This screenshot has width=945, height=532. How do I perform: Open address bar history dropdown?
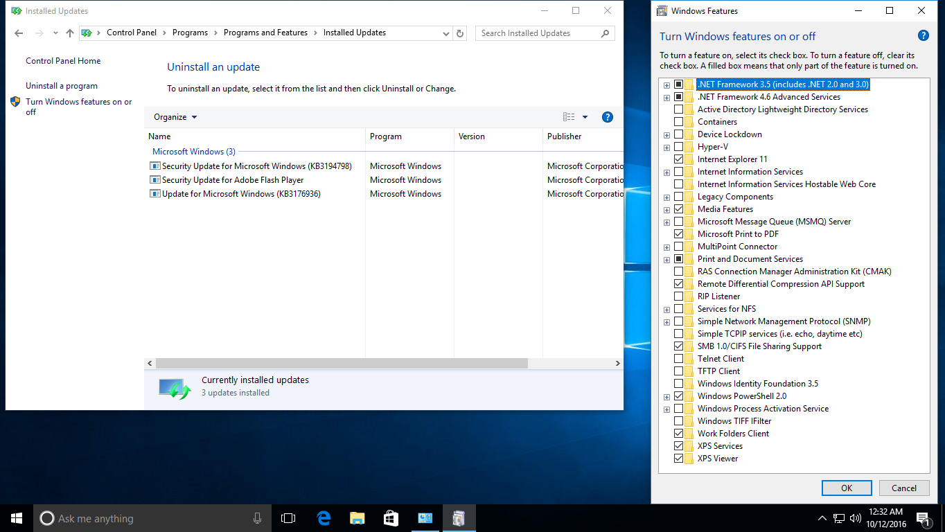(x=445, y=33)
